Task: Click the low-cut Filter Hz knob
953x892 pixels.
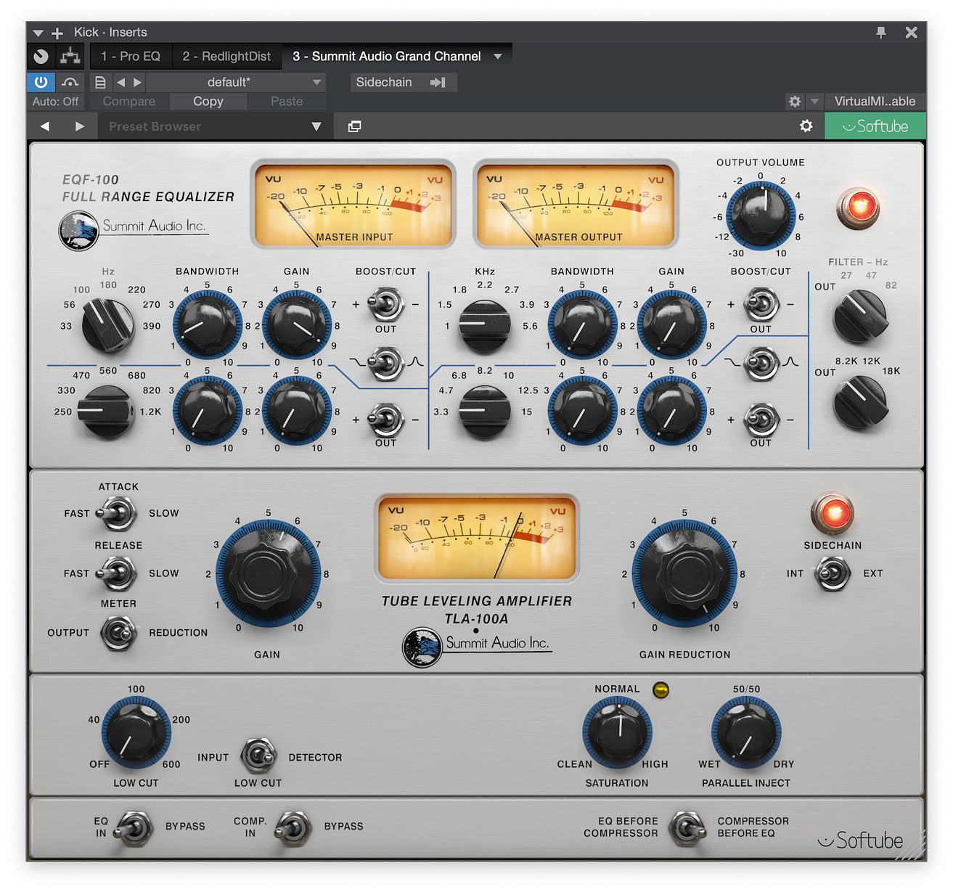Action: tap(859, 316)
